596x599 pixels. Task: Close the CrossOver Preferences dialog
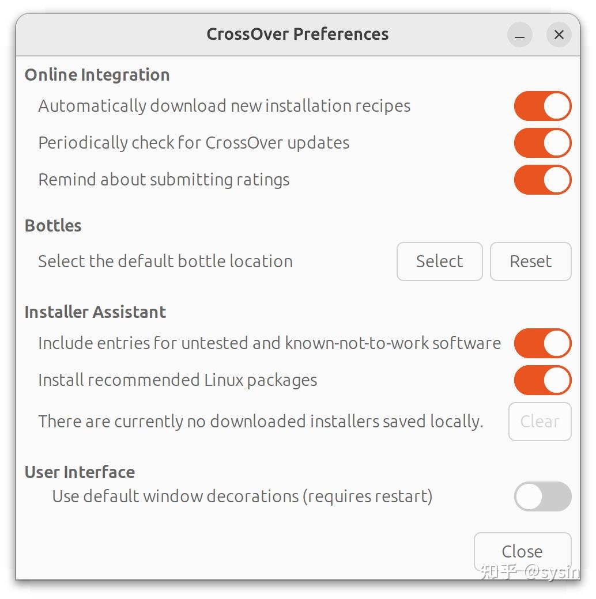[x=522, y=551]
